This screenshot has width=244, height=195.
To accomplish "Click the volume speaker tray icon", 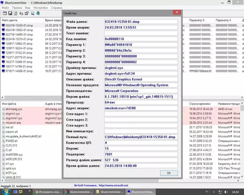I will pos(226,192).
